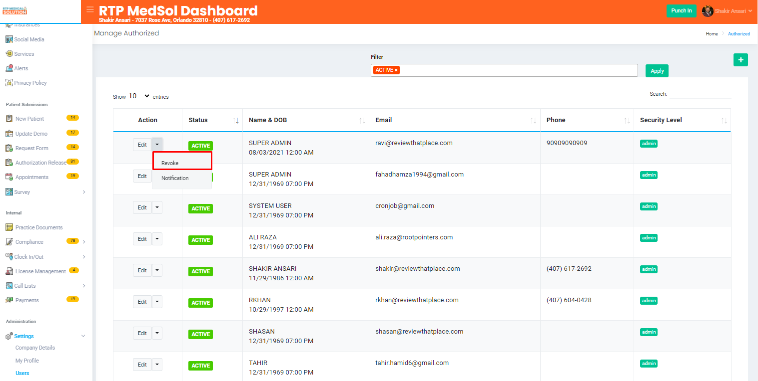Open the Alerts bell icon
758x381 pixels.
point(9,68)
